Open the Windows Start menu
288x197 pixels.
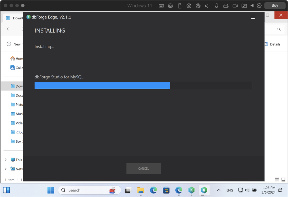(x=51, y=190)
